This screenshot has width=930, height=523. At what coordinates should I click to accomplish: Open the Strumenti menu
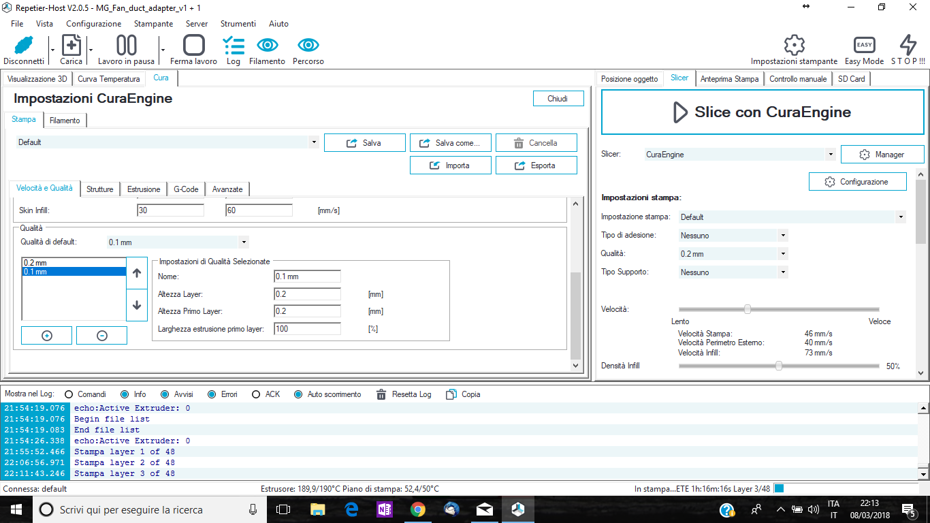pos(238,24)
